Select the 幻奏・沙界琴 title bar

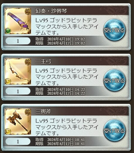[80, 11]
